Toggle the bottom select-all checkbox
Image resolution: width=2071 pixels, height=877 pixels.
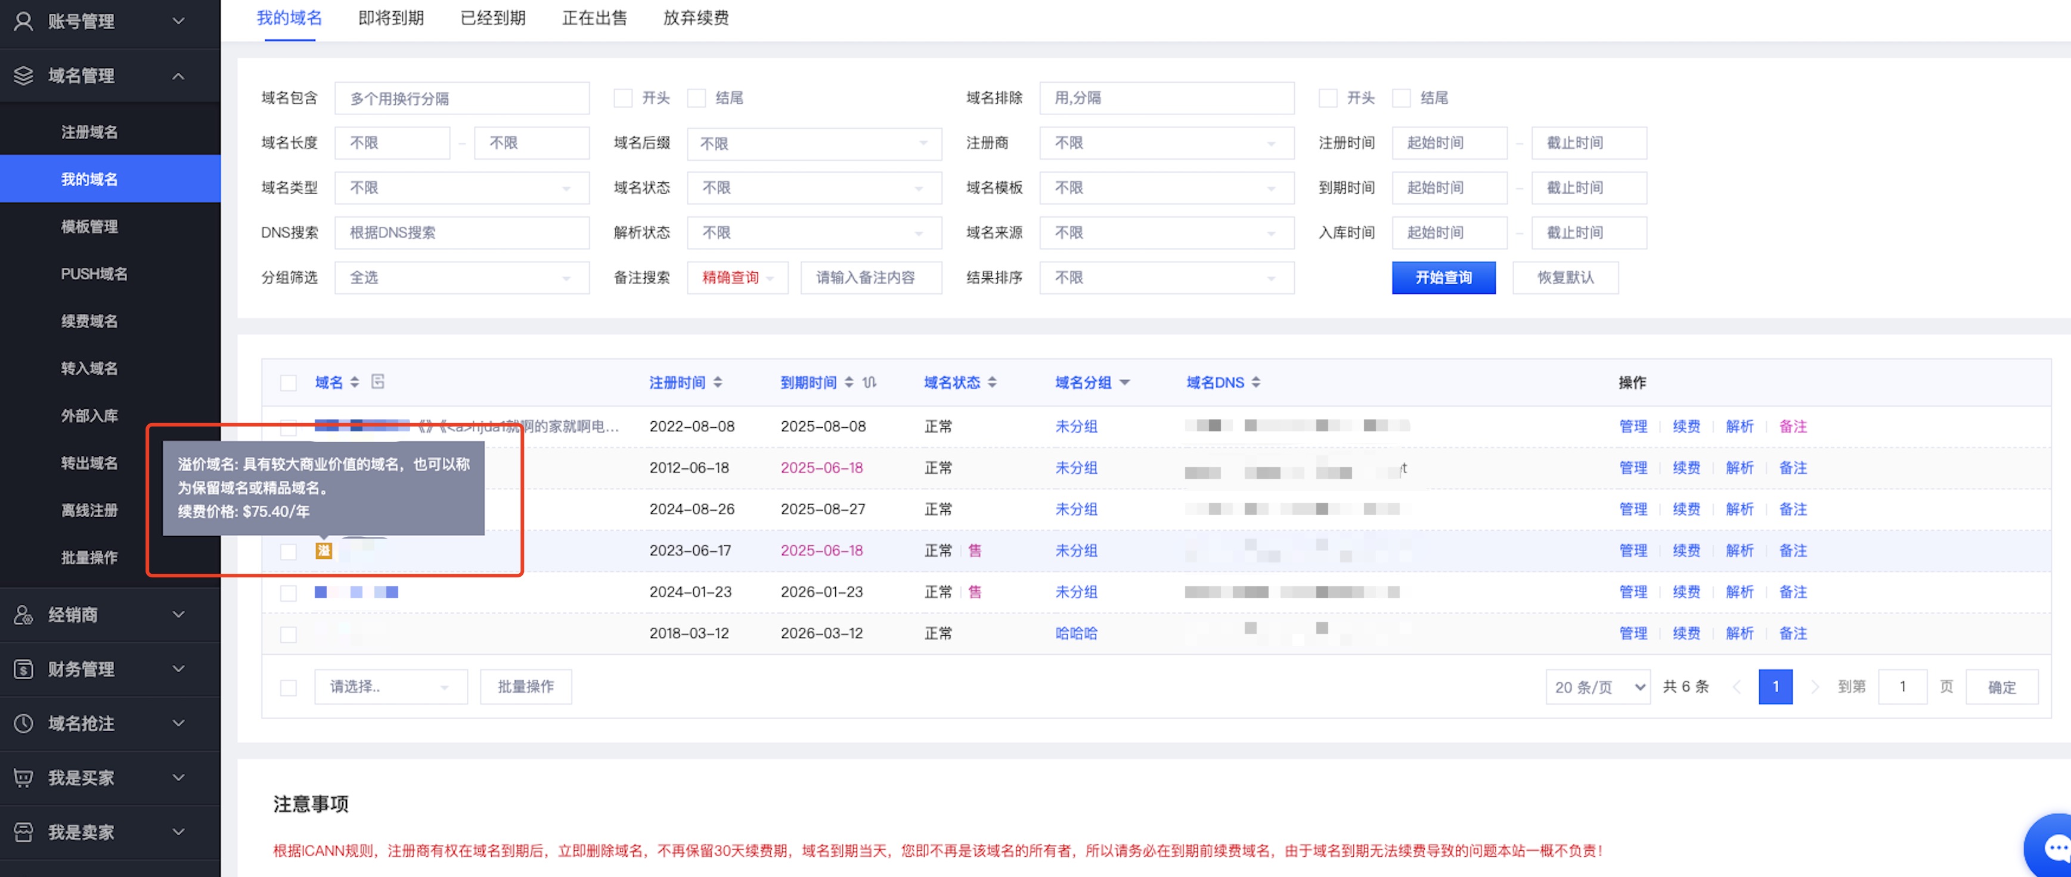coord(288,688)
